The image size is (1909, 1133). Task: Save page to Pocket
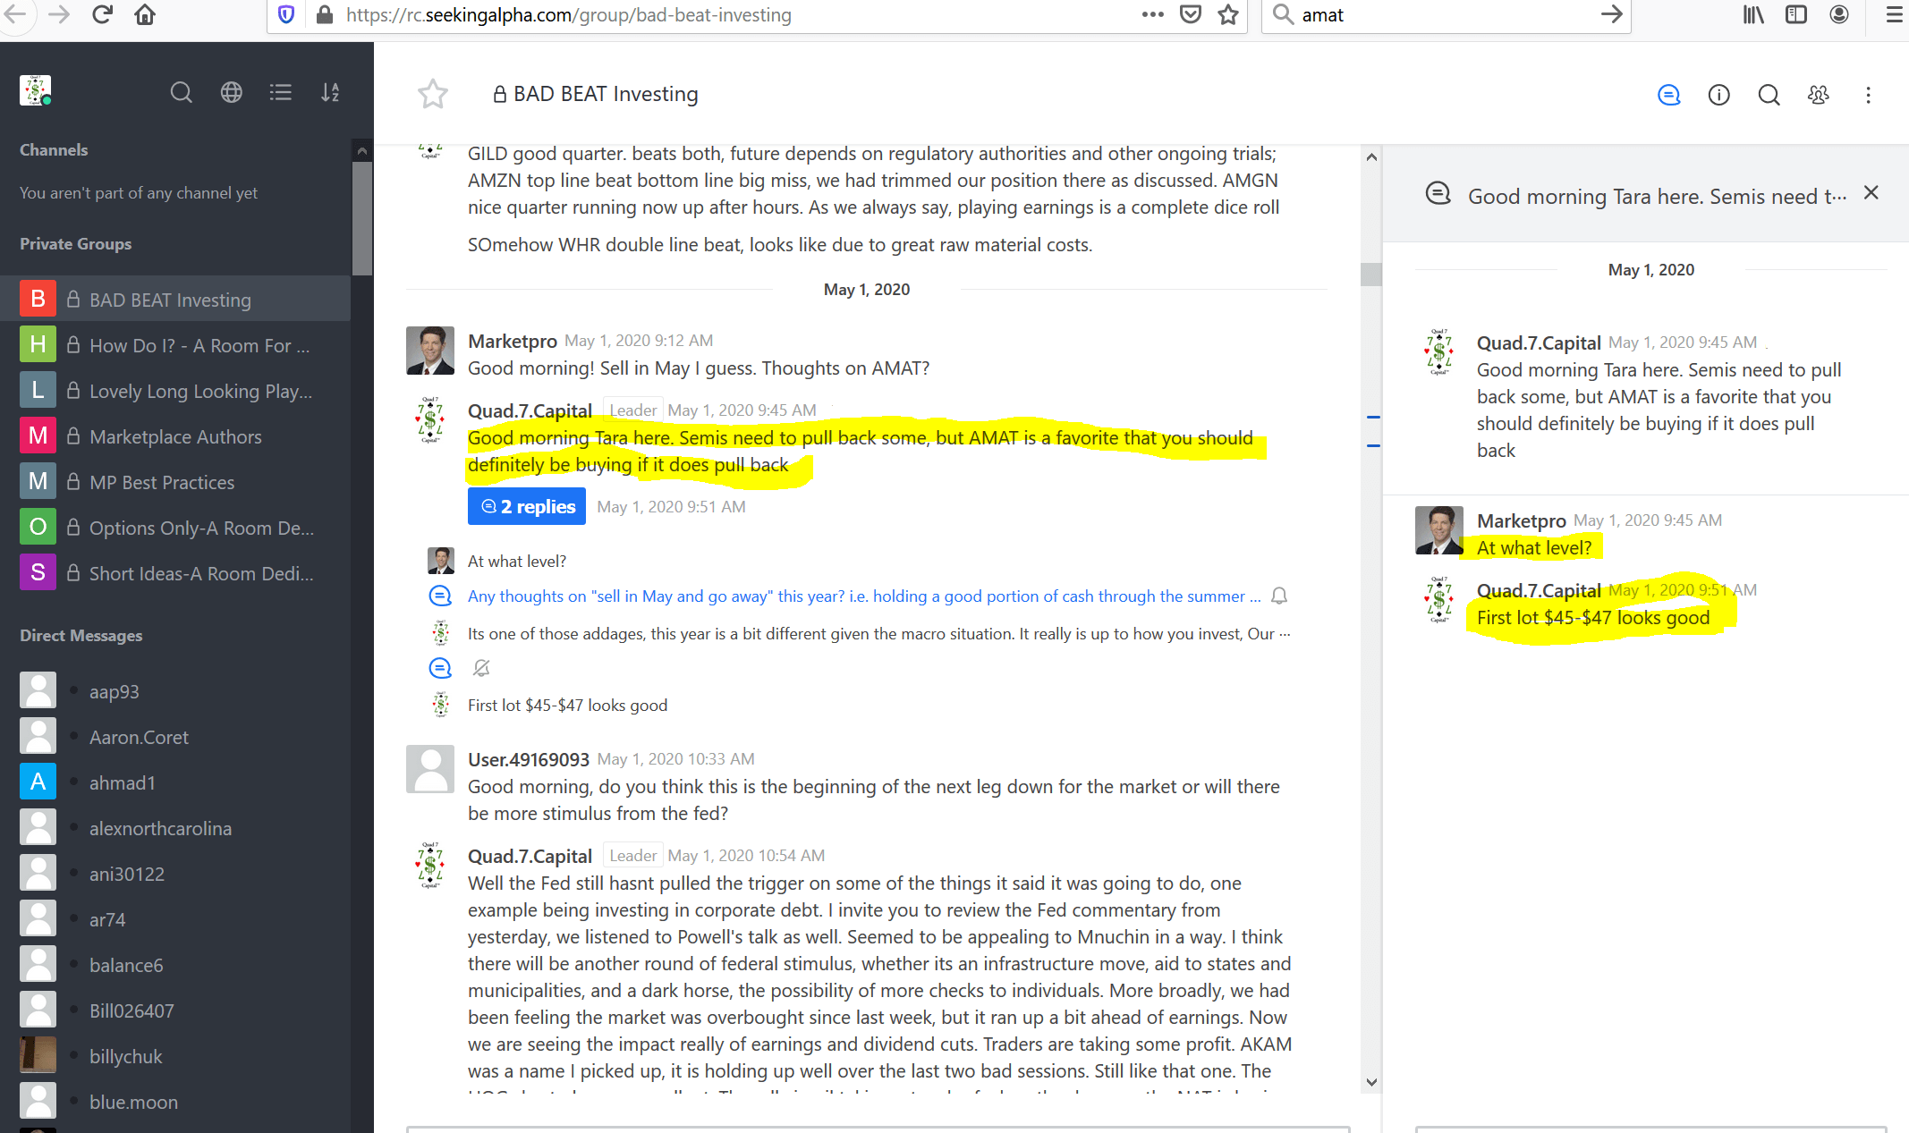coord(1191,14)
